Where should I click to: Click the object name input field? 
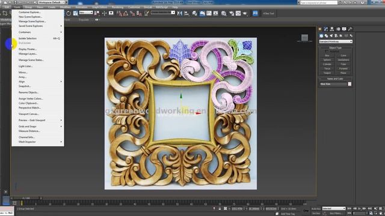coord(333,84)
